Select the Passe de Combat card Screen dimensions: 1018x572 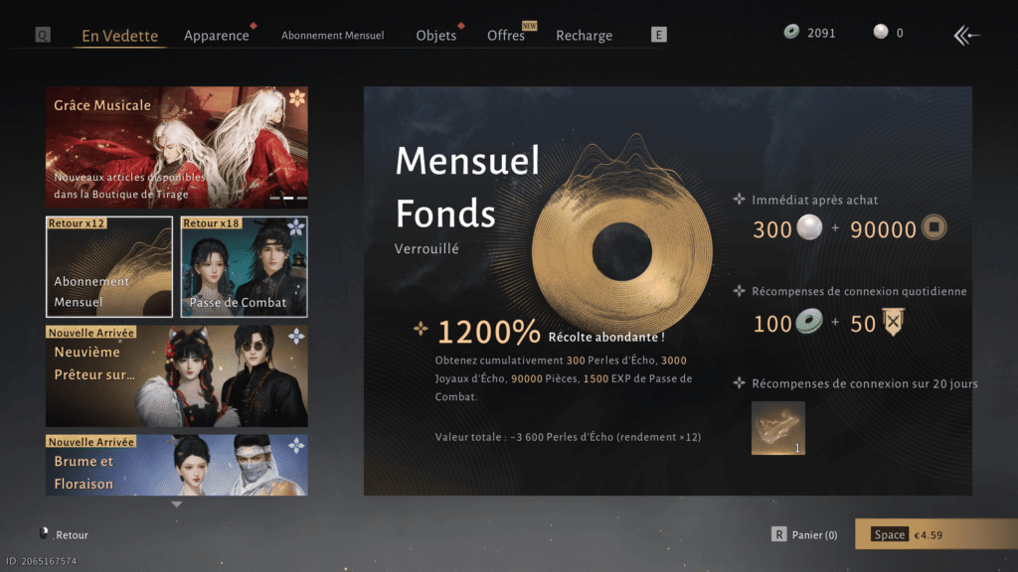pyautogui.click(x=245, y=266)
